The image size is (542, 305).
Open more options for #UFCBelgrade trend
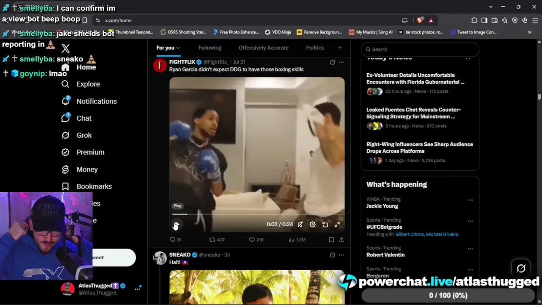point(470,221)
